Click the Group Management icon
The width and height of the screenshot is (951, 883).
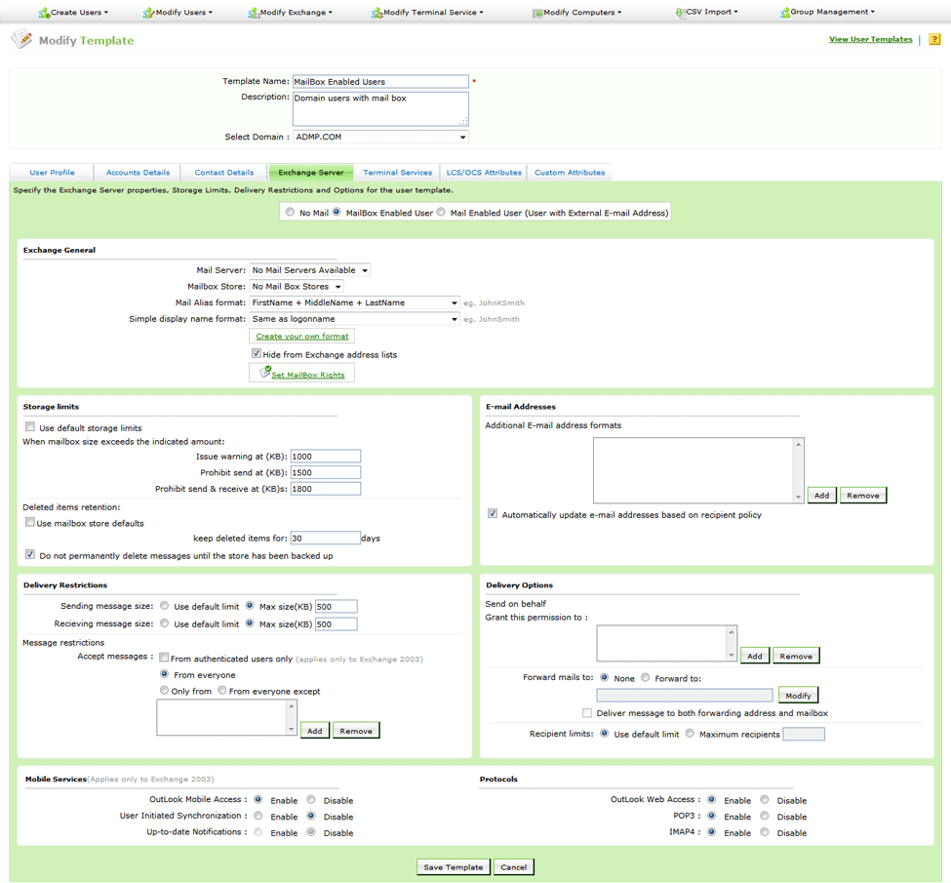(785, 12)
